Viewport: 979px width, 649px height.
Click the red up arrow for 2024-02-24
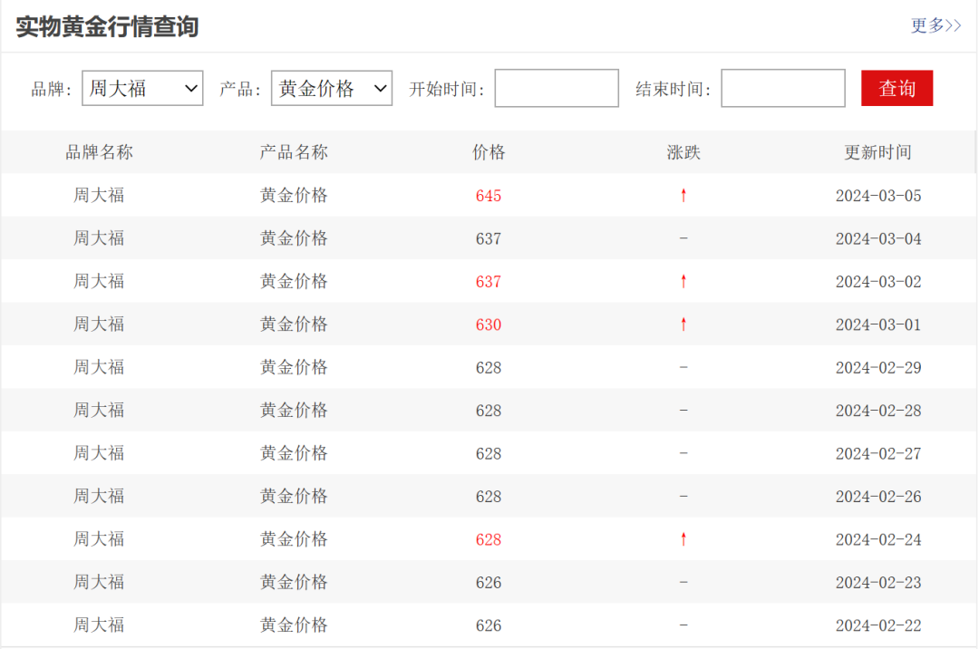tap(683, 539)
